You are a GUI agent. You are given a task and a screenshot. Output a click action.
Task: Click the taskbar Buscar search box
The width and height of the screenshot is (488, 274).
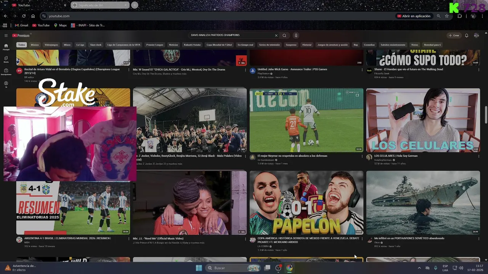(233, 268)
